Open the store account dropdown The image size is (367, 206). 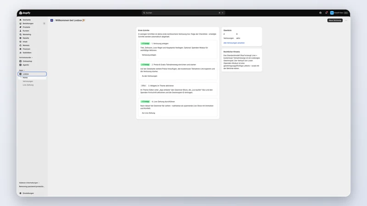click(x=339, y=13)
